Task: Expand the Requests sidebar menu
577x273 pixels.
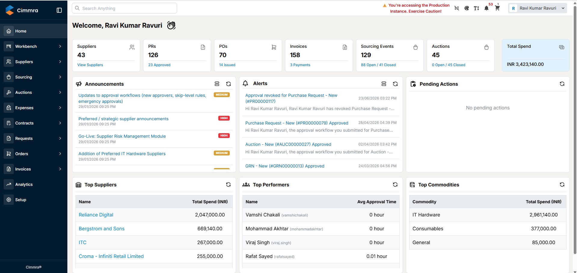Action: click(34, 138)
